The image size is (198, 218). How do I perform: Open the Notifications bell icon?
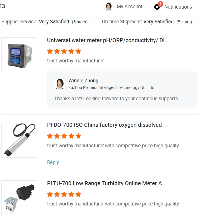[157, 7]
